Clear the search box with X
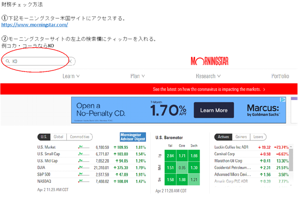300x207 pixels. (70, 61)
